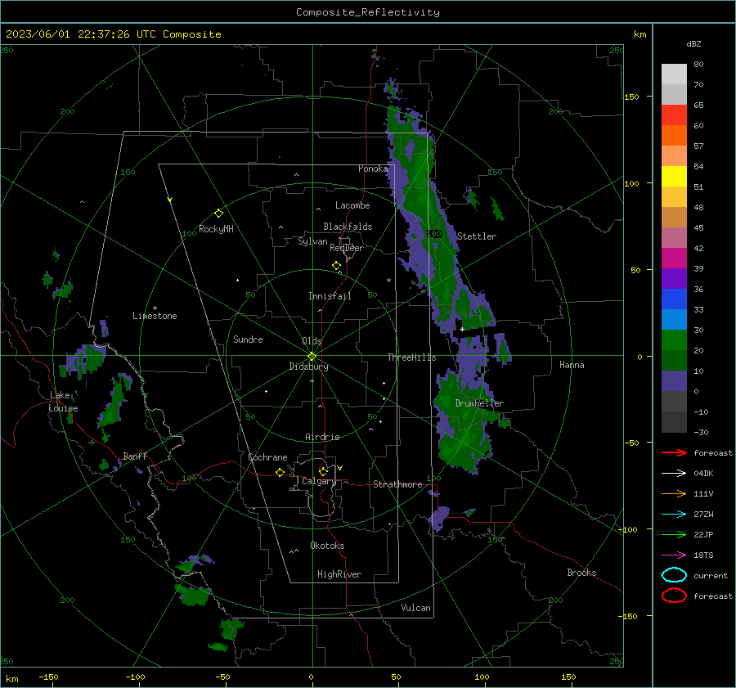Image resolution: width=736 pixels, height=688 pixels.
Task: Click the cyan current ellipse in legend
Action: pos(674,575)
